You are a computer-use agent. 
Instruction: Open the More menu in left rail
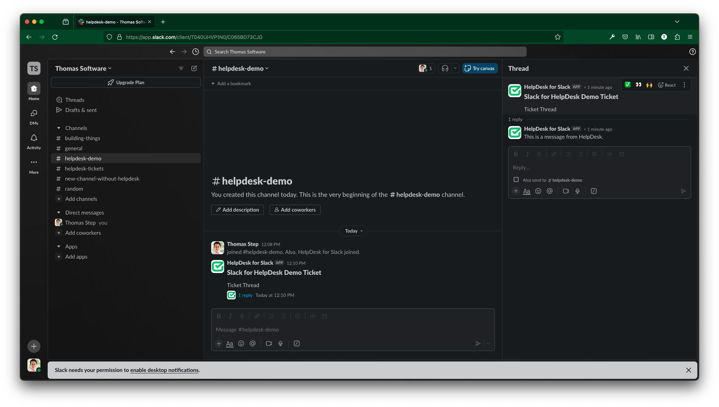coord(34,166)
